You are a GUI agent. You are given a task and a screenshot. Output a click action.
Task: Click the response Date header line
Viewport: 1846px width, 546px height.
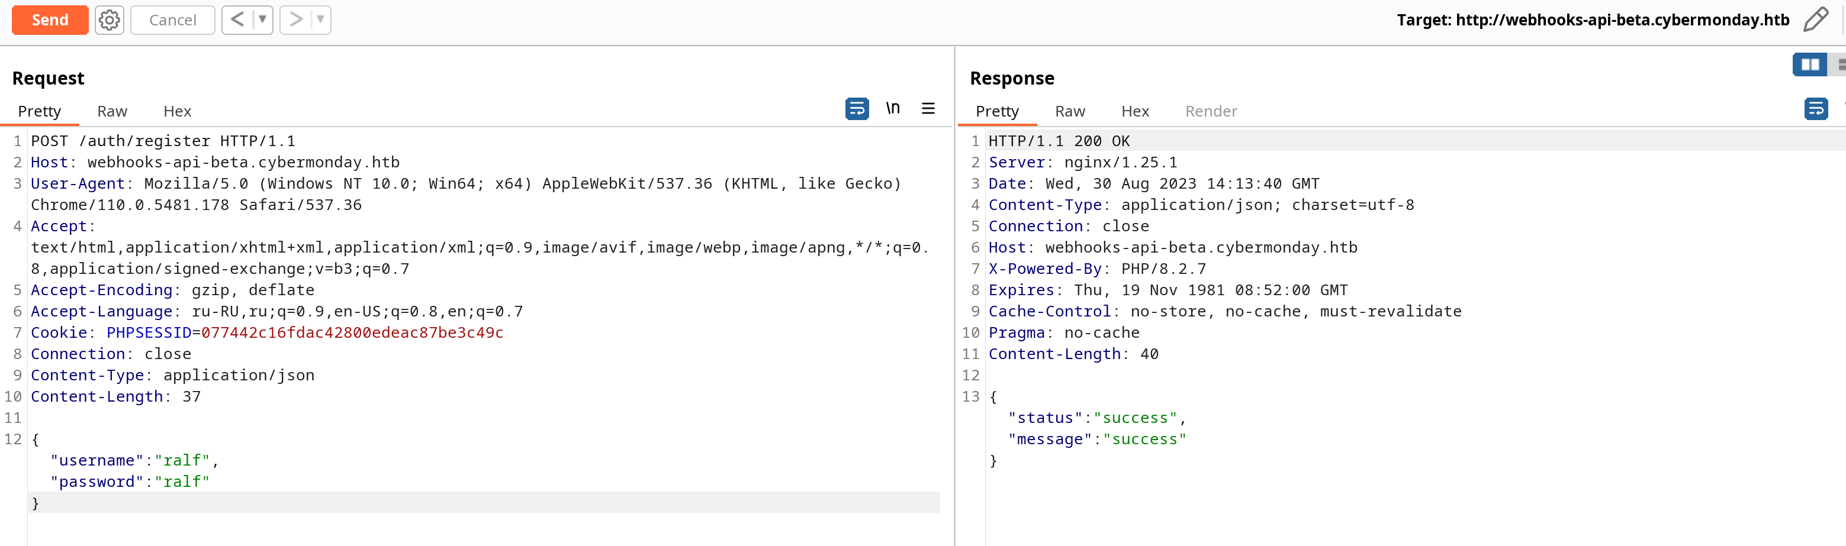[x=1154, y=184]
